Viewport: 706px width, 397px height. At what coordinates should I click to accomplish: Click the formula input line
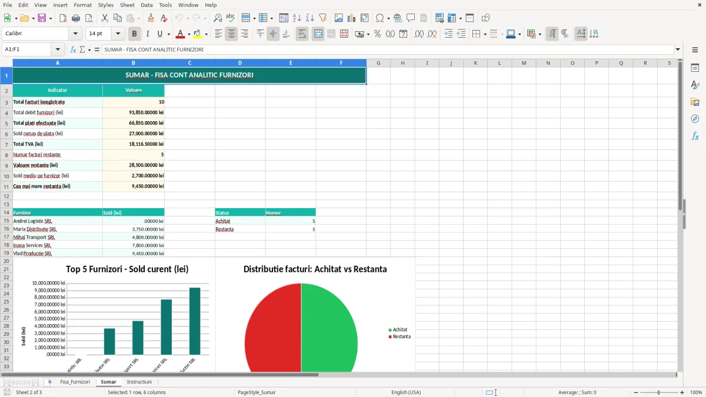point(387,49)
